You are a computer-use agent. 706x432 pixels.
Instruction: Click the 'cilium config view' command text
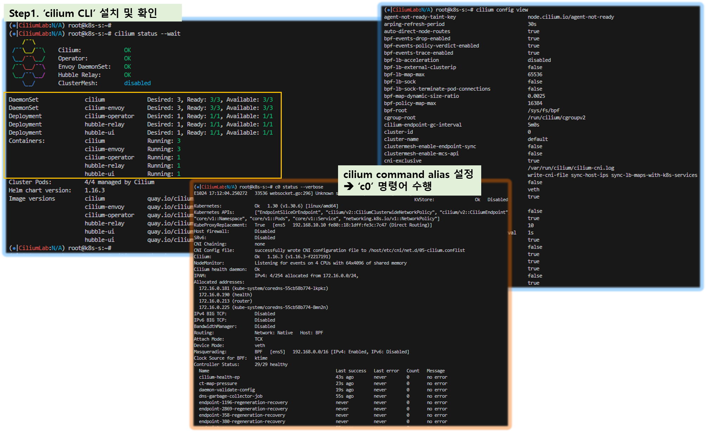pos(502,10)
